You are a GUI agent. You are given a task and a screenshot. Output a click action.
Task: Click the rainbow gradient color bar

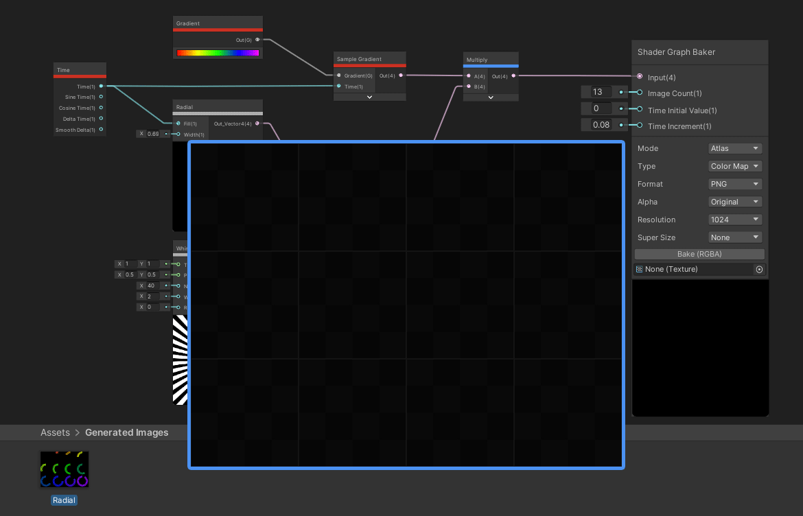(218, 53)
